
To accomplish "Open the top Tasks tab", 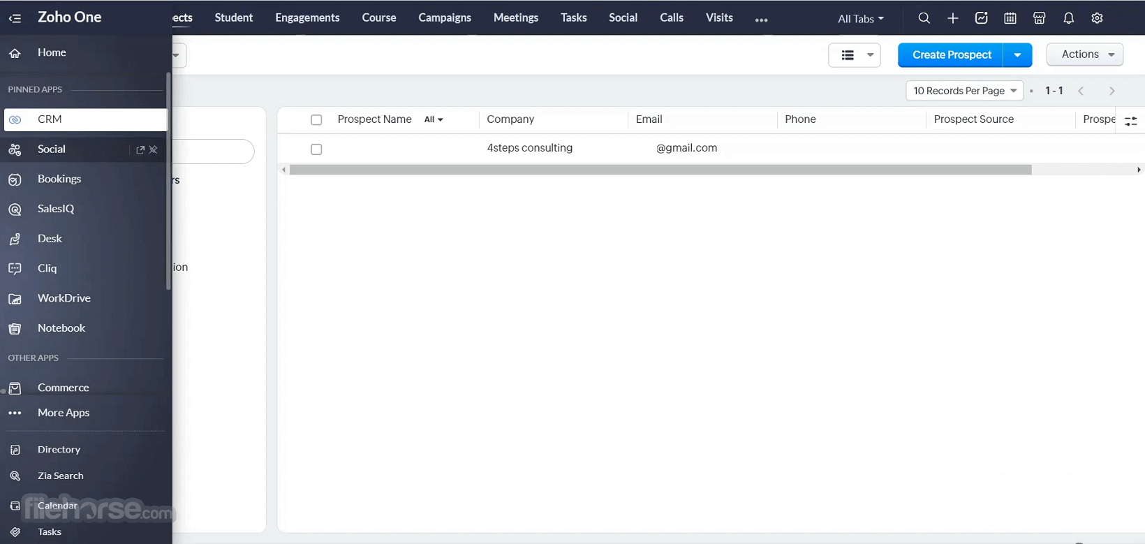I will point(574,17).
